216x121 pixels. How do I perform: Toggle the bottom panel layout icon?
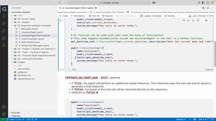click(208, 3)
